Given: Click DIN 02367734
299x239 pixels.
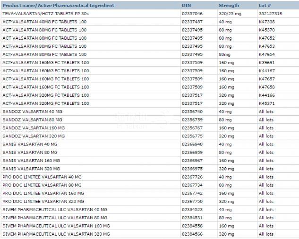Looking at the screenshot, I should 192,185.
